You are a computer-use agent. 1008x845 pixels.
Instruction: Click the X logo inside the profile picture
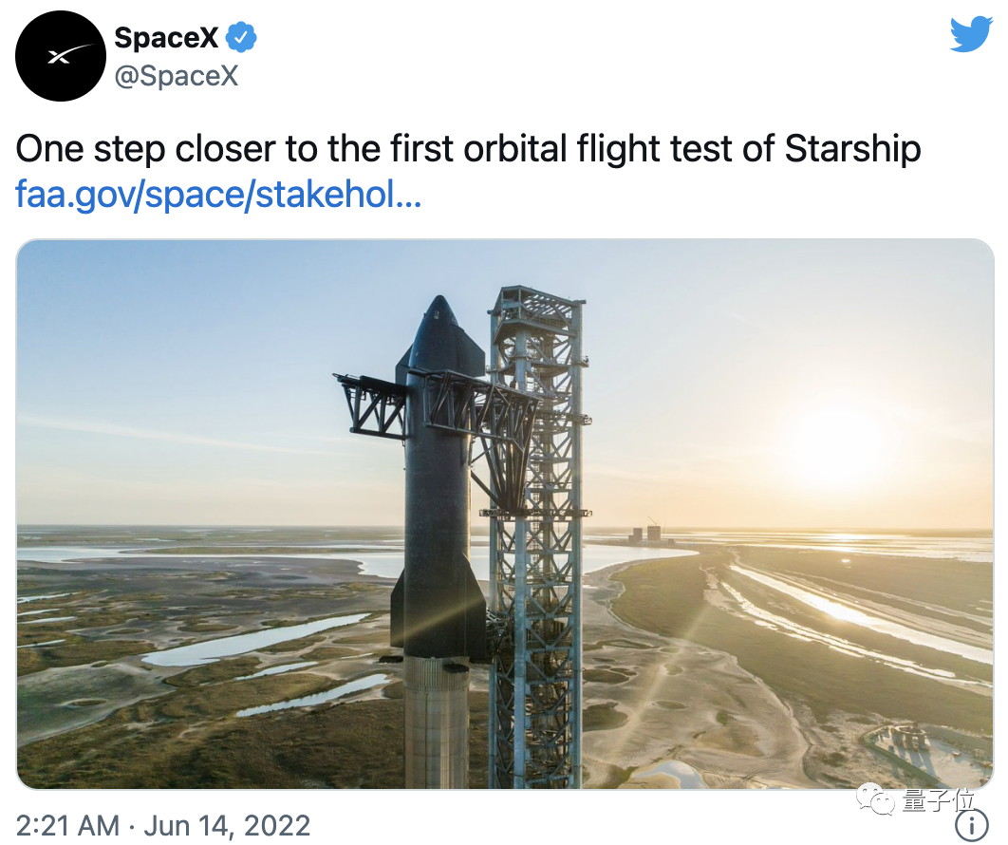[60, 55]
